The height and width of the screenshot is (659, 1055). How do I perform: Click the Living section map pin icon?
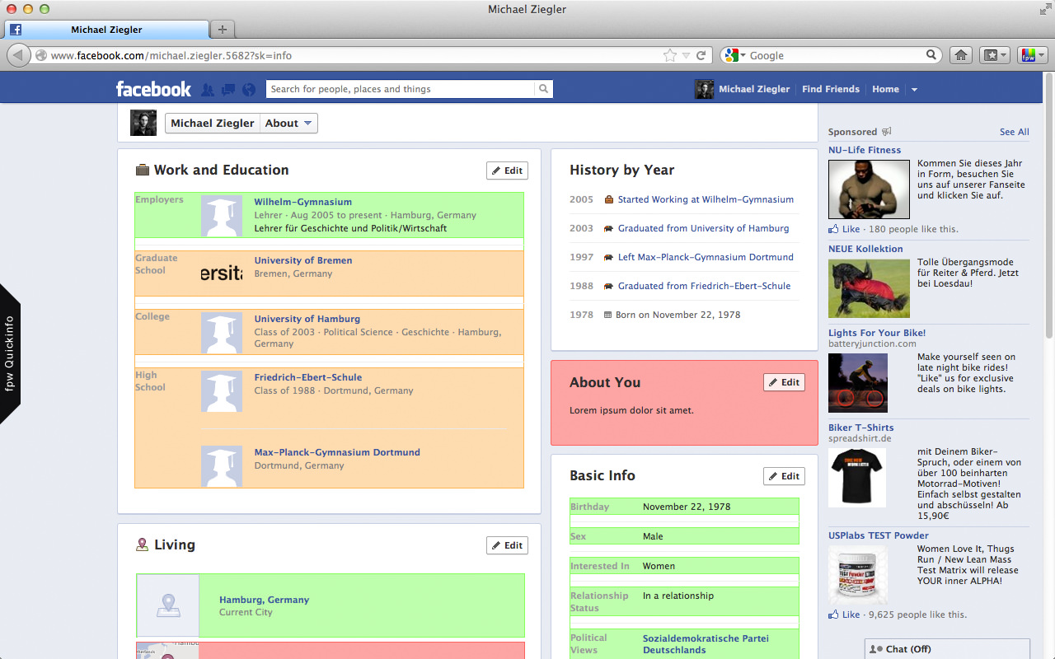pos(143,544)
